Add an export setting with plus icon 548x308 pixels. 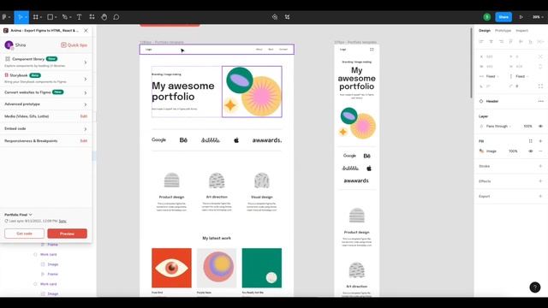coord(540,196)
